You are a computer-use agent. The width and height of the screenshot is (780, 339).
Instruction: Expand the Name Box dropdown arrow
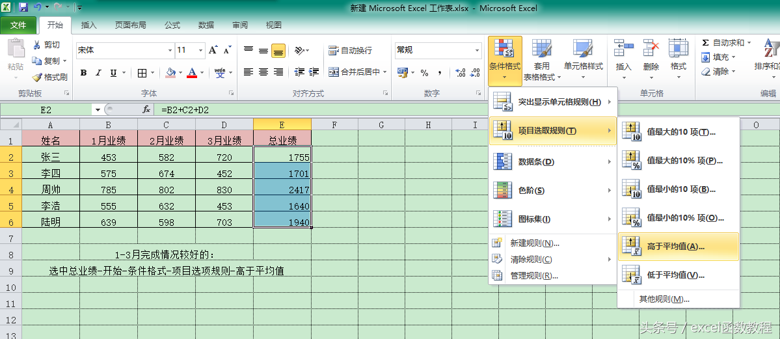coord(98,109)
